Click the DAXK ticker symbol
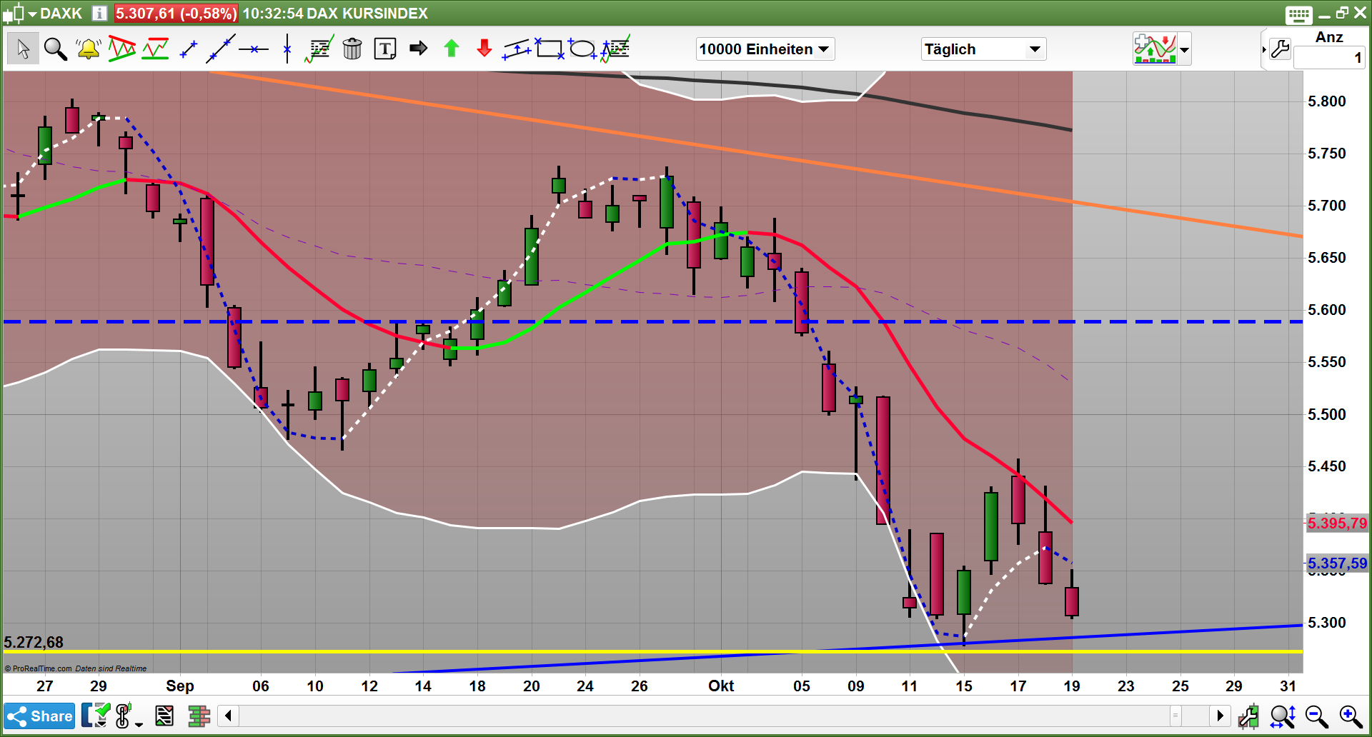The image size is (1372, 737). coord(61,14)
